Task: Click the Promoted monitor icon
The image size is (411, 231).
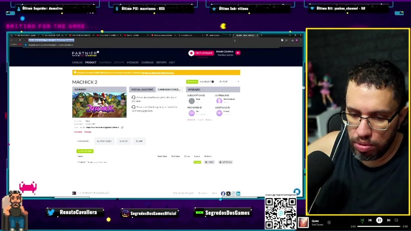Action: (x=191, y=113)
